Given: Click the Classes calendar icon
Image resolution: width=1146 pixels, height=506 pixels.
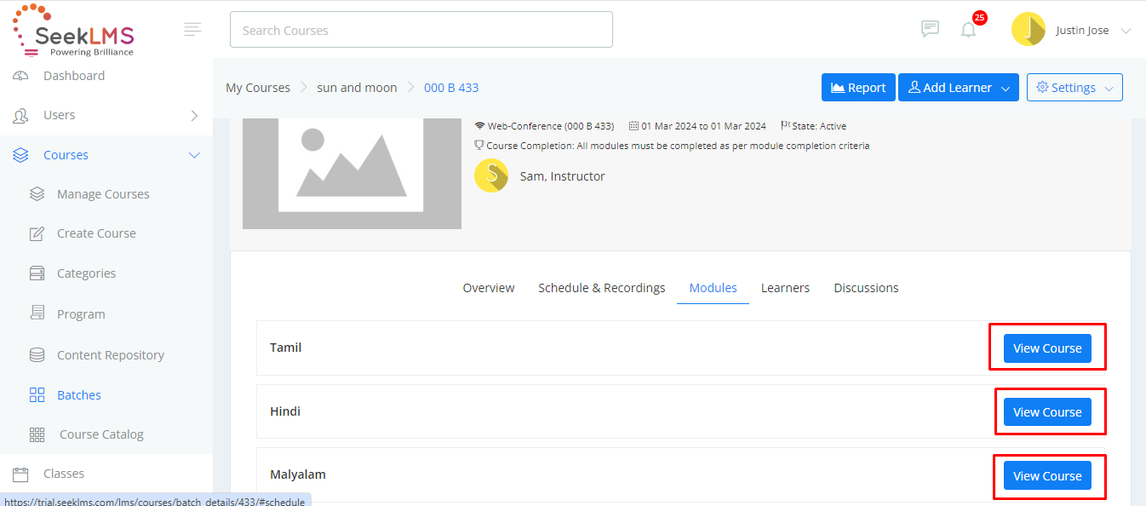Looking at the screenshot, I should (x=20, y=474).
